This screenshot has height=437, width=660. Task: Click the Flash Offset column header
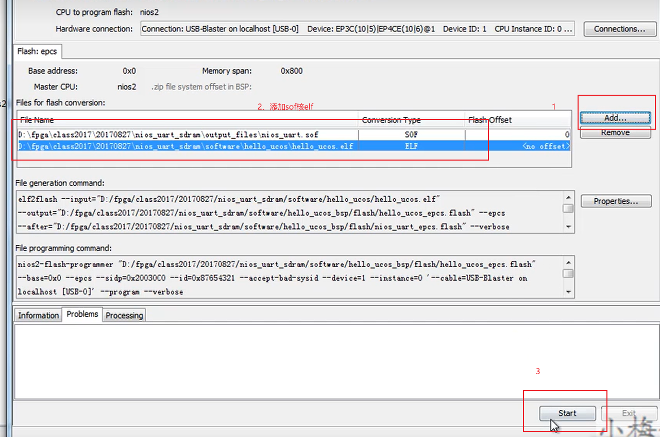tap(518, 120)
